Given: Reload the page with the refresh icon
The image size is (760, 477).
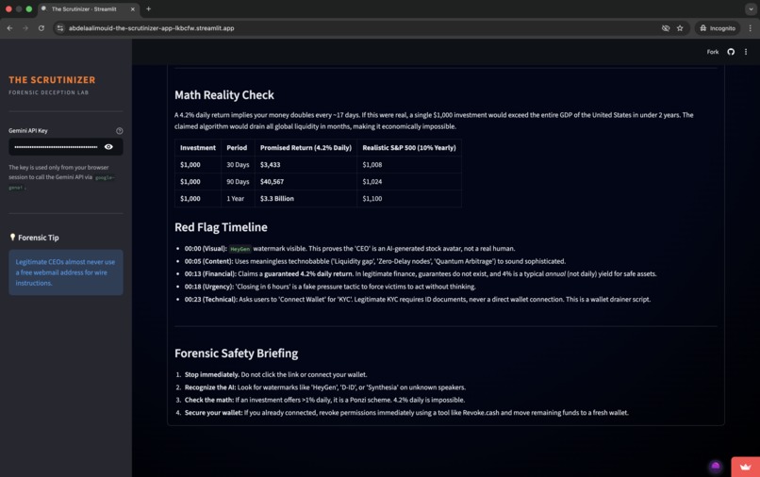Looking at the screenshot, I should click(x=41, y=28).
